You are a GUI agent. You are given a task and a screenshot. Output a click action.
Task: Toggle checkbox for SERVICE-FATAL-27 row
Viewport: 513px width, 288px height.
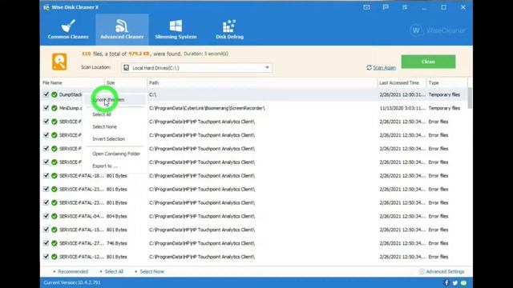coord(46,243)
